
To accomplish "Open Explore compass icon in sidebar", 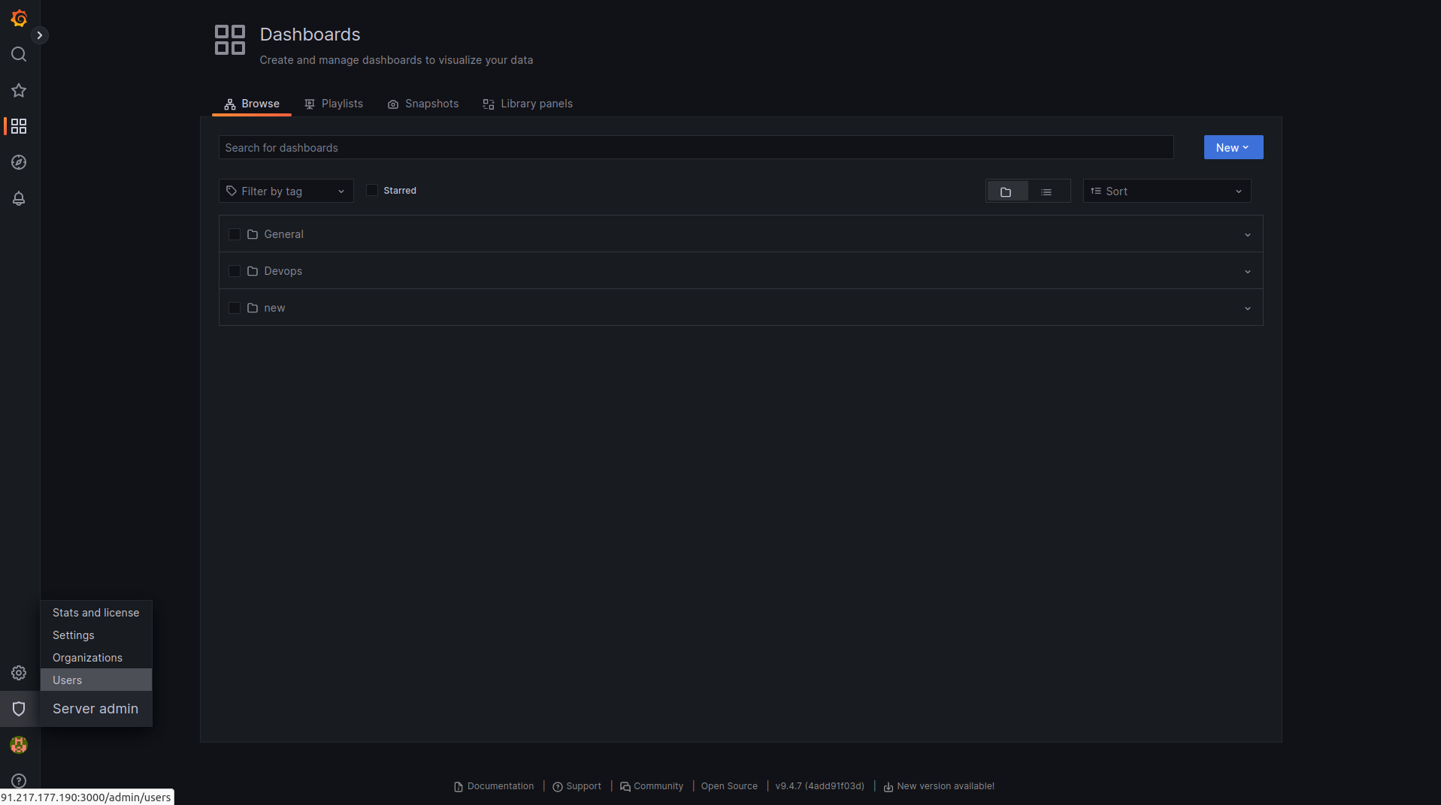I will coord(19,162).
